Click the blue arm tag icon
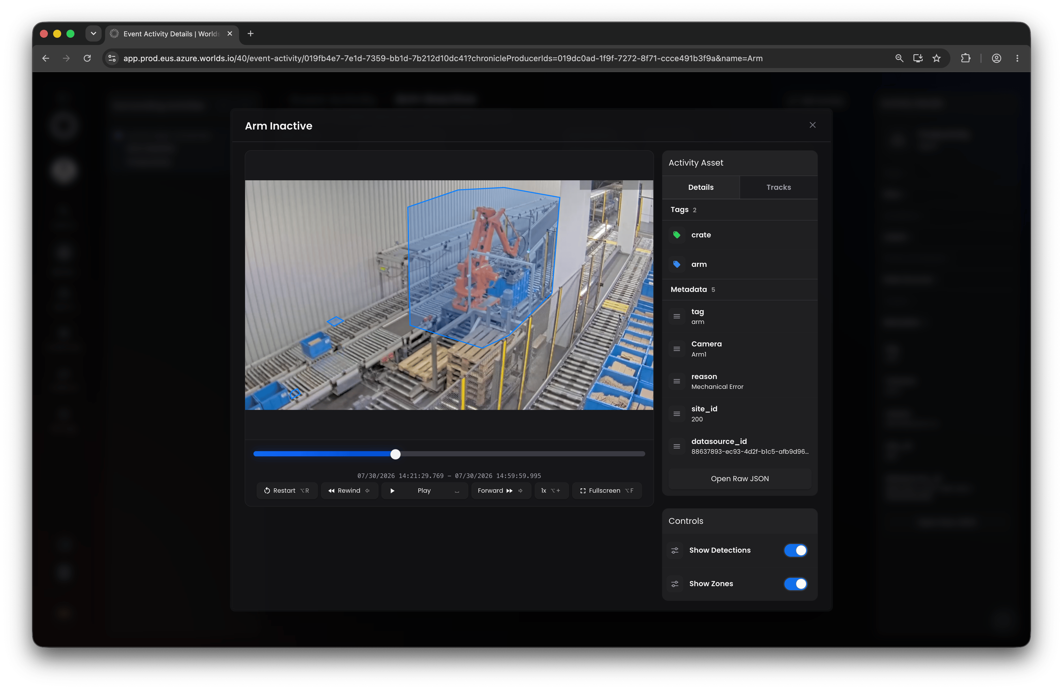 coord(677,264)
